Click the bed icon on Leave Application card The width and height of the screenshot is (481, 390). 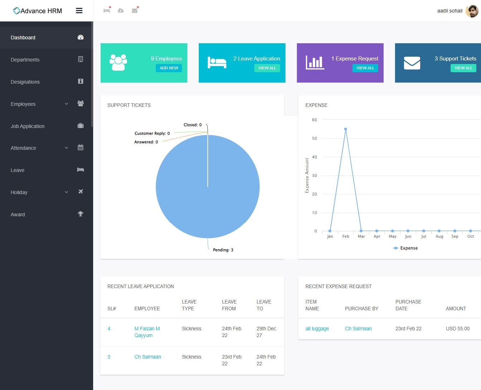coord(217,63)
